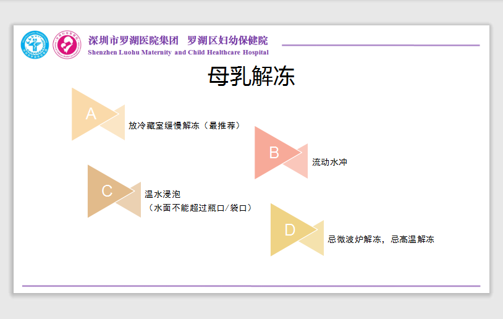
Task: Click the pink maternity hospital logo
Action: click(x=67, y=45)
